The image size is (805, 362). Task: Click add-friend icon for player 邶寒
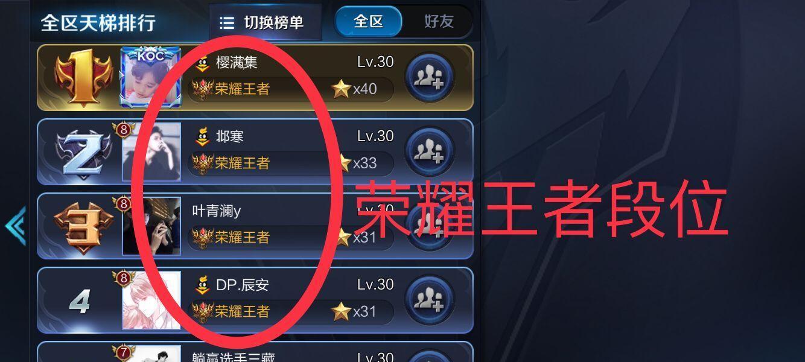430,151
